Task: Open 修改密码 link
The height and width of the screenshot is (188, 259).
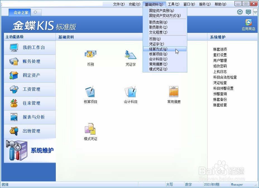Action: click(220, 66)
